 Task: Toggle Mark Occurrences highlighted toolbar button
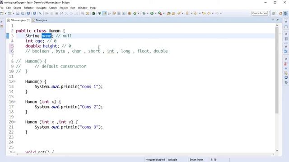(x=104, y=13)
